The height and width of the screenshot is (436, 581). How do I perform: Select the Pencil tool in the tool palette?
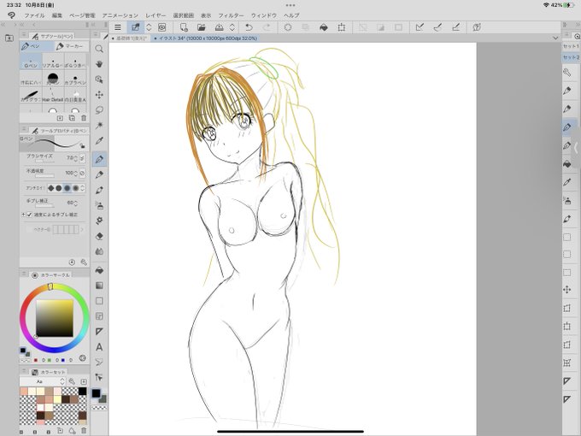click(99, 174)
